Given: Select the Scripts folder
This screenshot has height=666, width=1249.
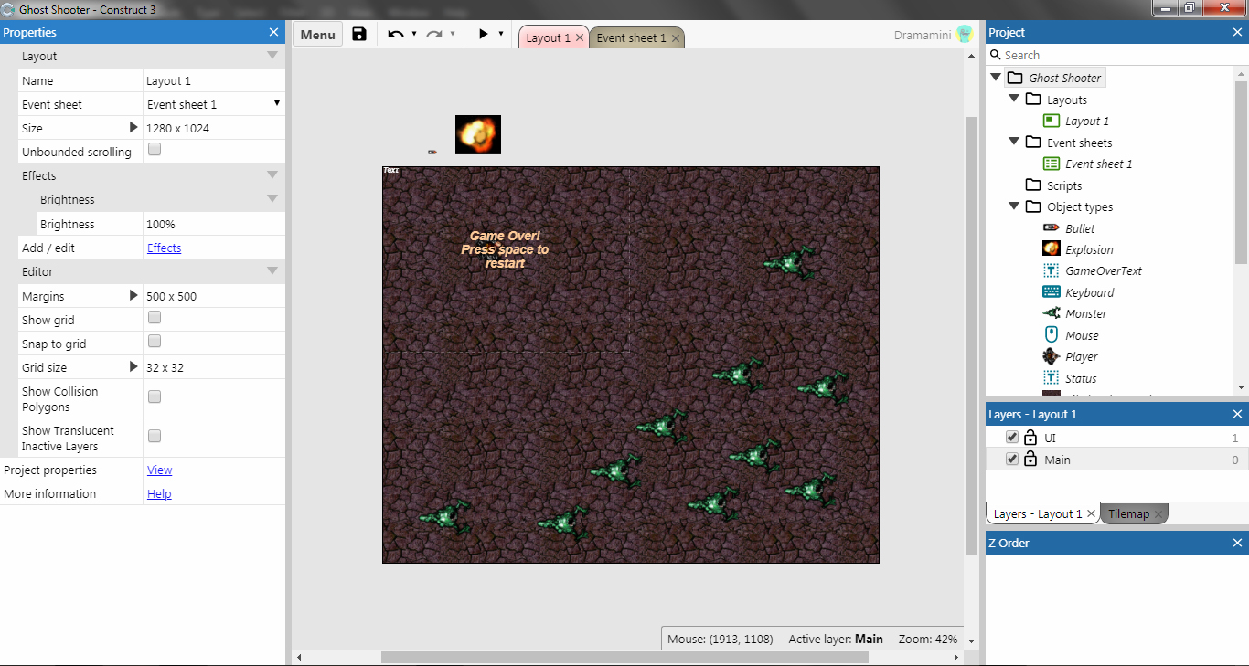Looking at the screenshot, I should (x=1064, y=185).
